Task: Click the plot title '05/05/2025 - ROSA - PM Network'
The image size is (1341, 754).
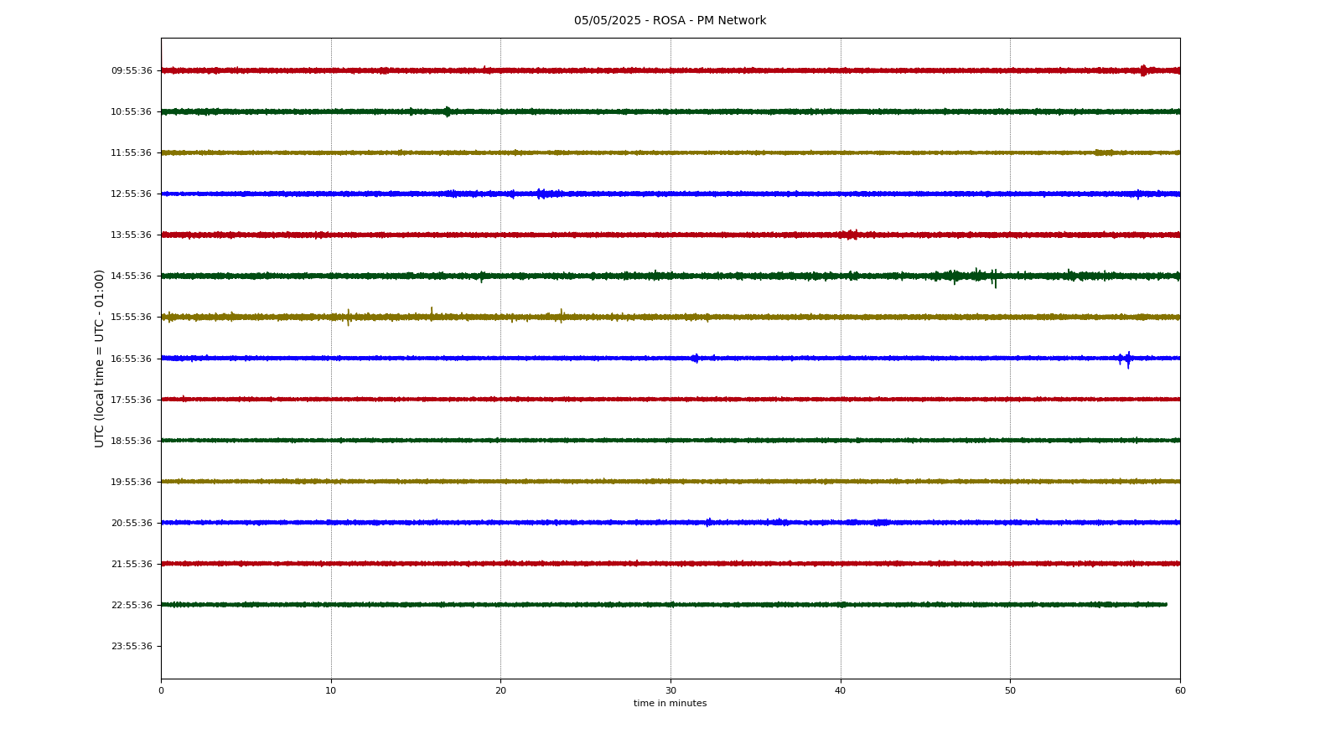Action: 670,21
